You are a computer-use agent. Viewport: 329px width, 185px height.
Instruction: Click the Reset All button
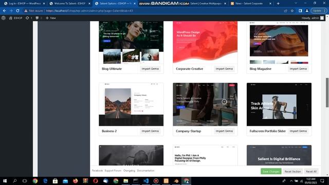tap(311, 171)
